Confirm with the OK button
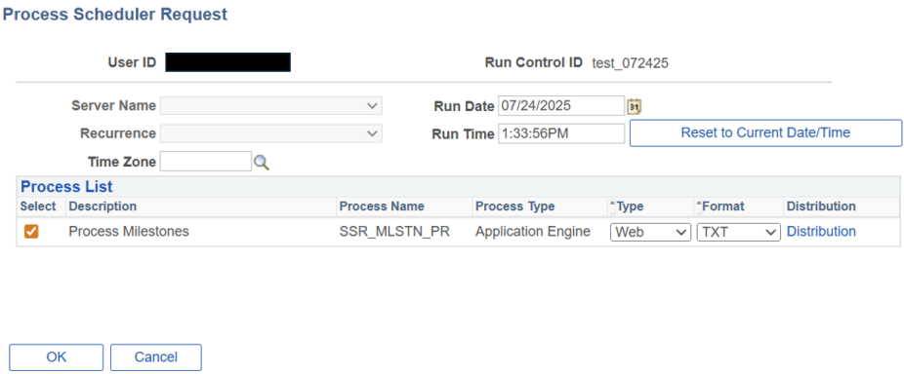 click(57, 357)
